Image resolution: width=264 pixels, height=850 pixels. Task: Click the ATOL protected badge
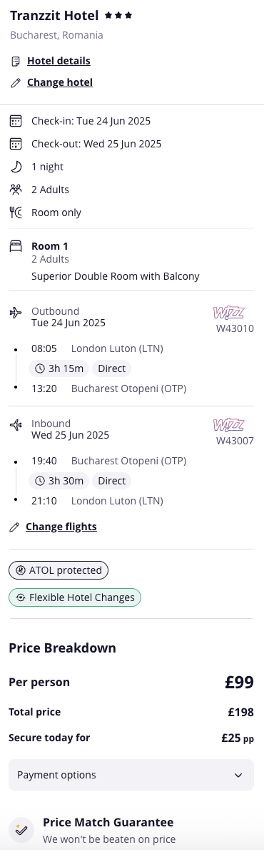pos(59,570)
